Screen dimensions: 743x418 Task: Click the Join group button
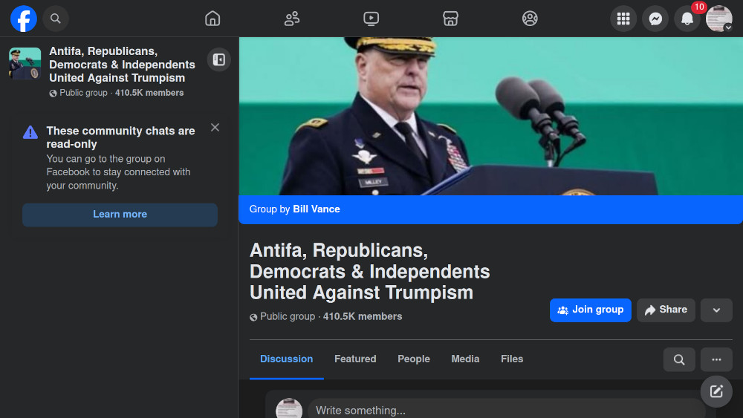591,310
